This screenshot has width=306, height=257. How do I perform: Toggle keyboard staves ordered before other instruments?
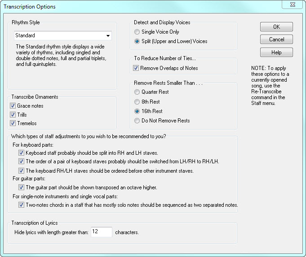pos(22,170)
